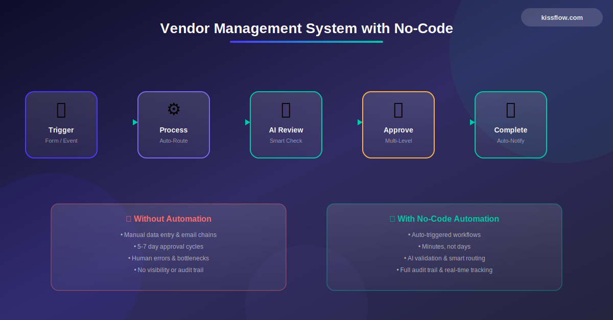The image size is (613, 320).
Task: Click 'Full audit trail & real-time tracking' bullet
Action: click(444, 270)
